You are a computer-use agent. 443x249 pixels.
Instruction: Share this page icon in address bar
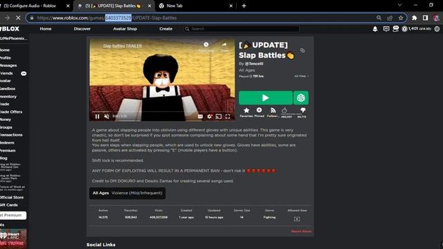pos(390,18)
